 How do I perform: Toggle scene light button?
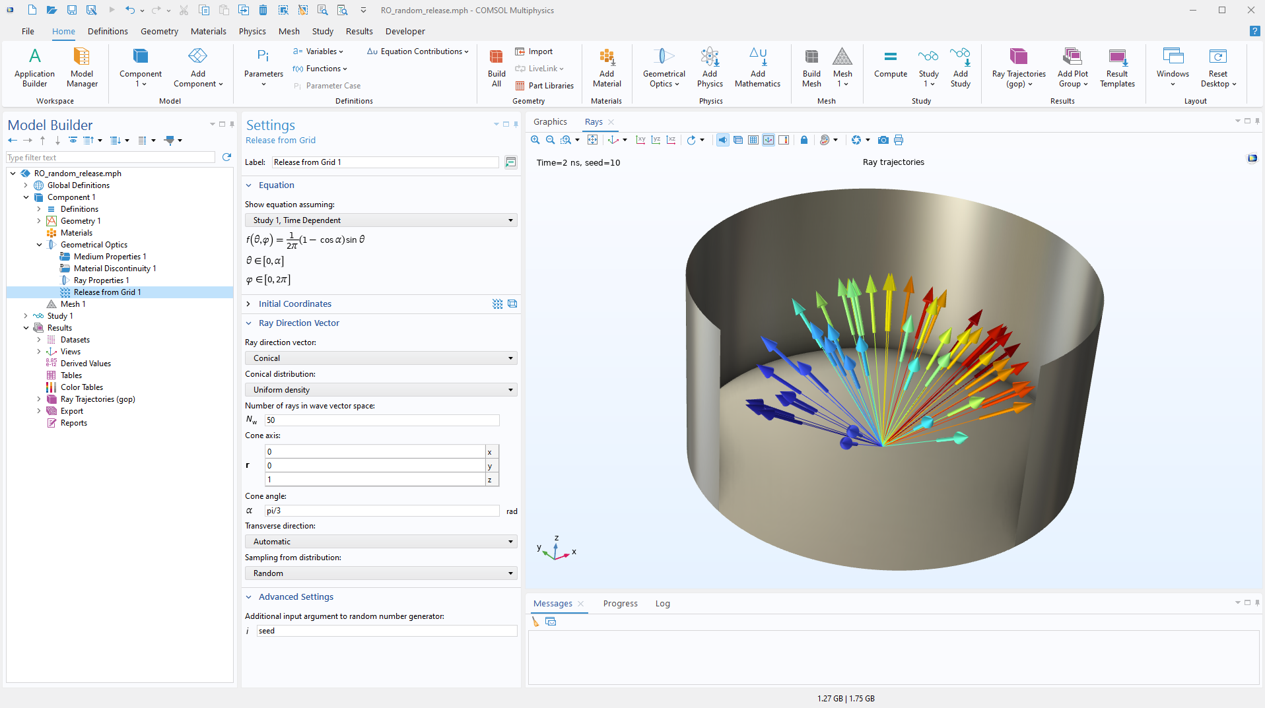723,140
